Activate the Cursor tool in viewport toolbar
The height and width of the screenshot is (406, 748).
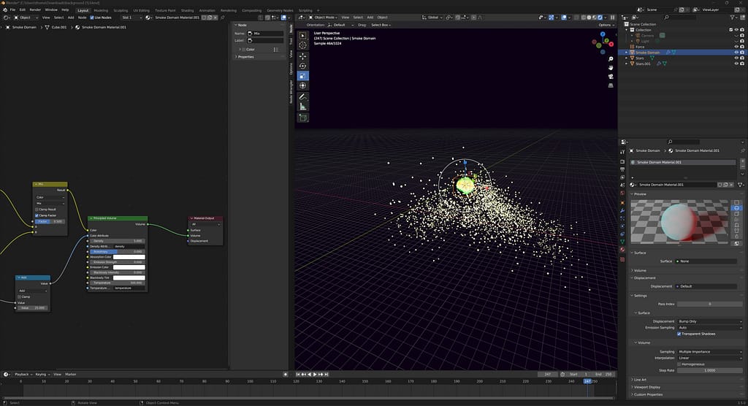click(x=303, y=45)
